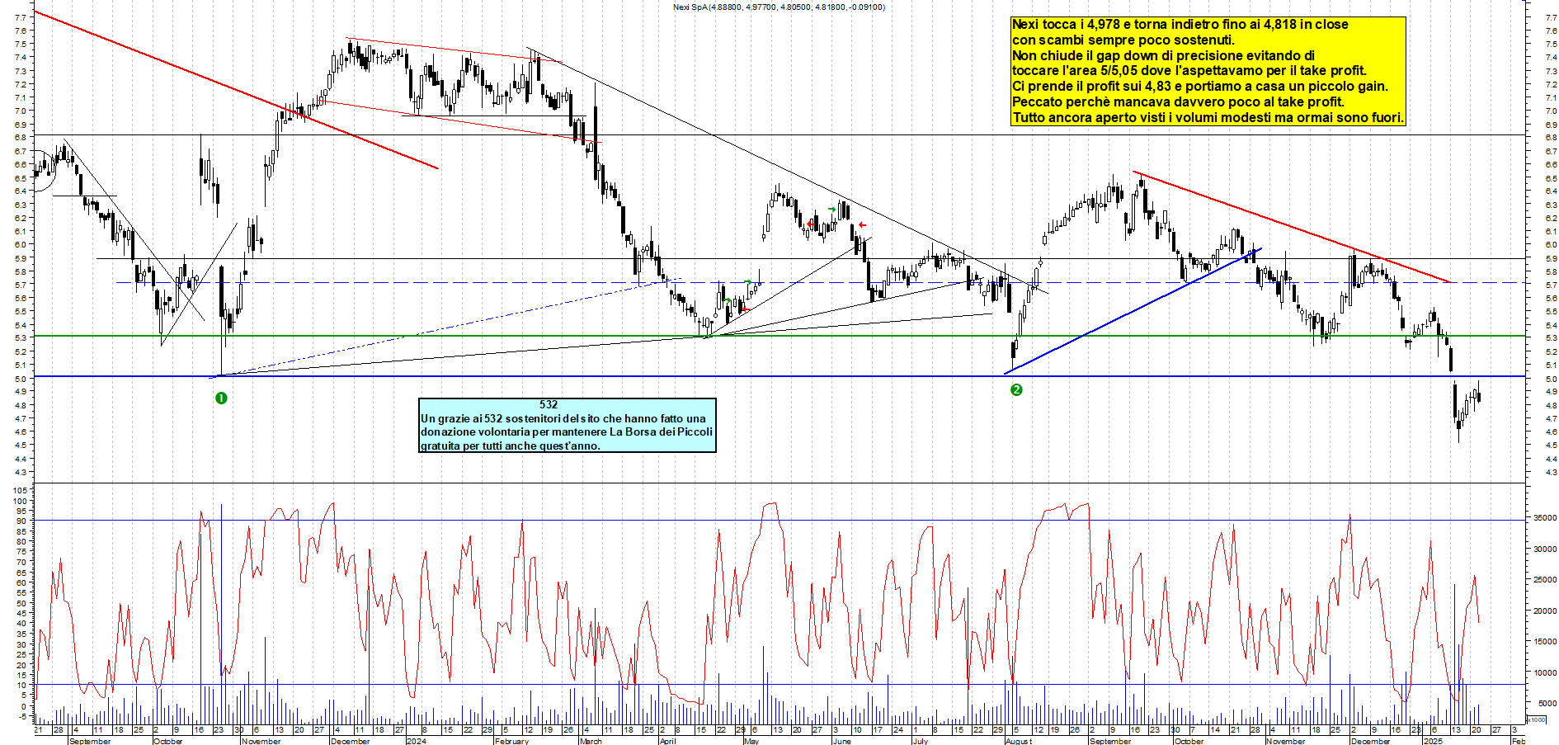Click the line 'Non chiude il gap down di precisione'
The image size is (1559, 745).
1163,56
